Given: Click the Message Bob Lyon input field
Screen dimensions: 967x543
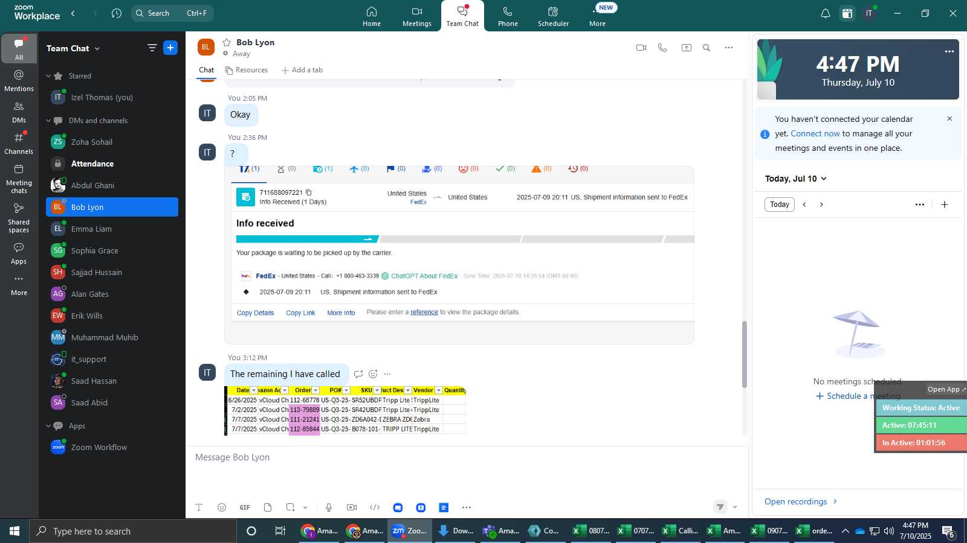Looking at the screenshot, I should click(x=465, y=457).
